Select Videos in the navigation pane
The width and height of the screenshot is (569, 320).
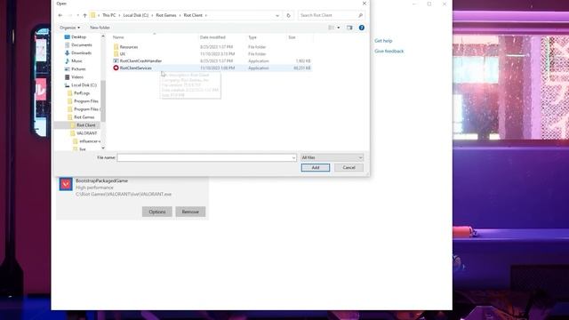77,77
